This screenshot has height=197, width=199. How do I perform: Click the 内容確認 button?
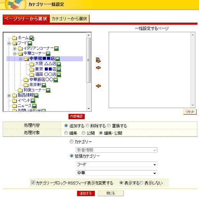pyautogui.click(x=77, y=117)
